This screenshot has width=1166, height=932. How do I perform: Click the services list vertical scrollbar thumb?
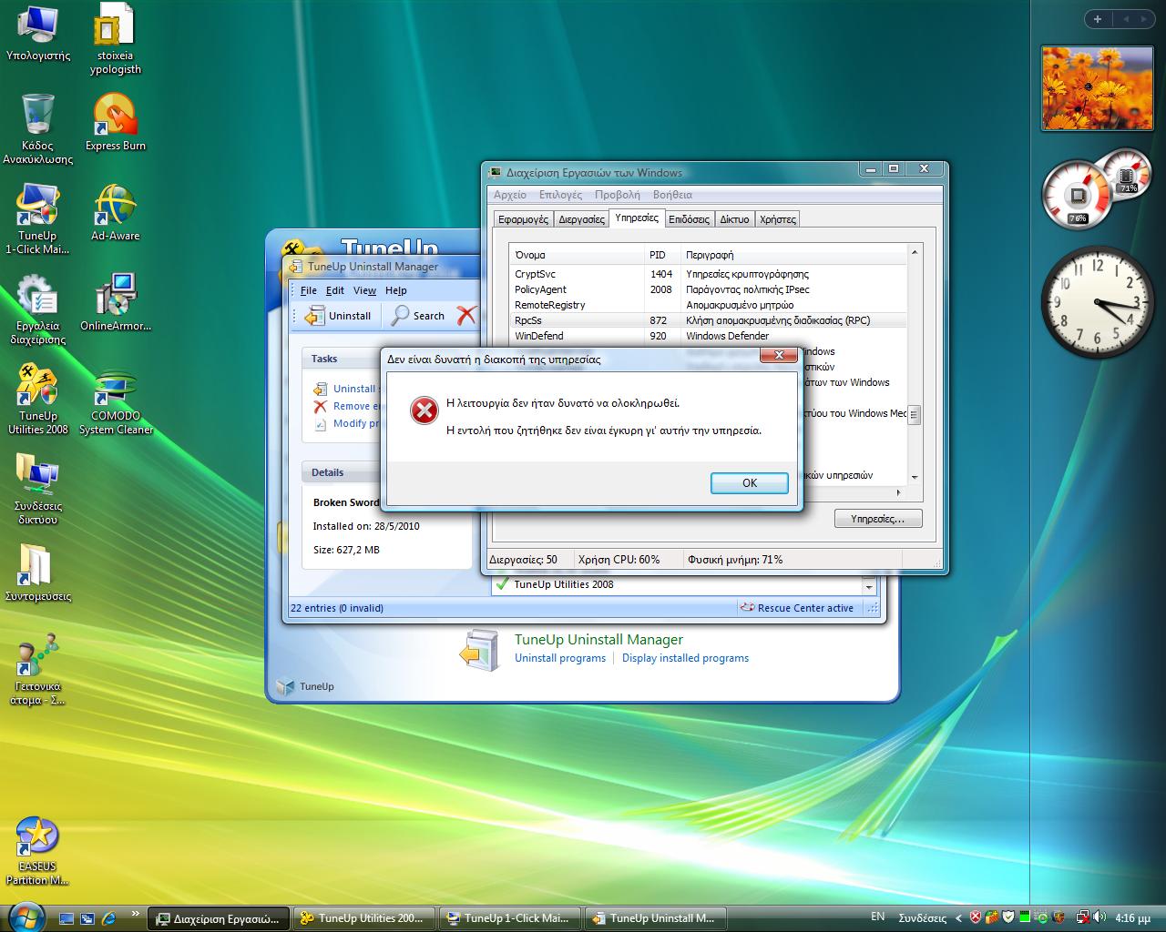914,415
